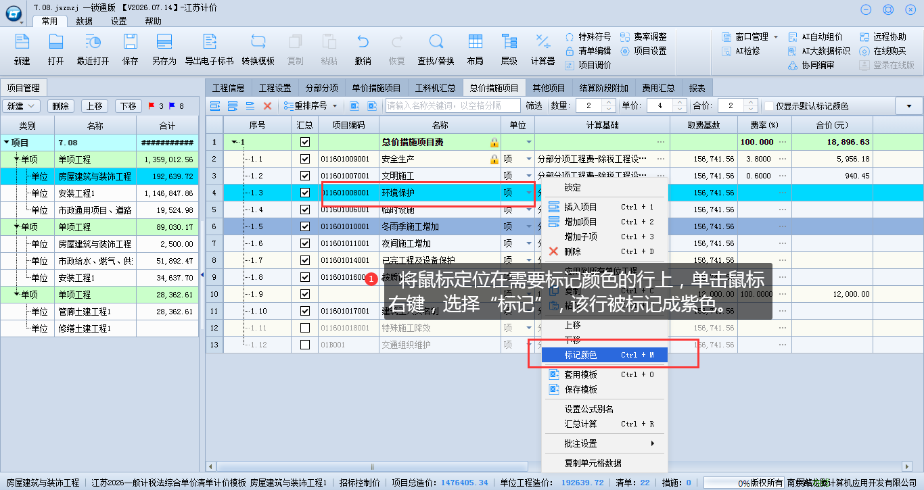
Task: Save project with 保存 icon
Action: click(x=130, y=42)
